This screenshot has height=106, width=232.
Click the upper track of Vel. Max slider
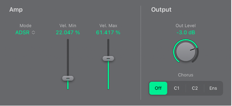pos(108,47)
